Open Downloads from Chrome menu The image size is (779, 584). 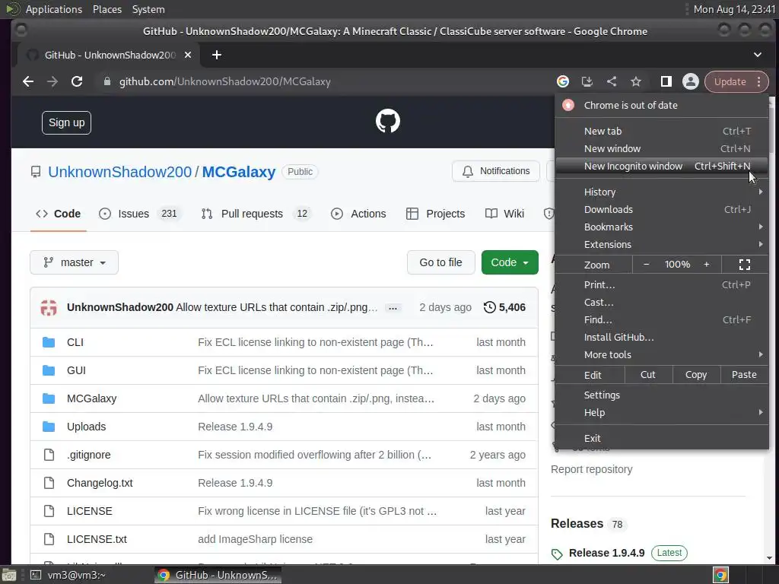pos(661,210)
